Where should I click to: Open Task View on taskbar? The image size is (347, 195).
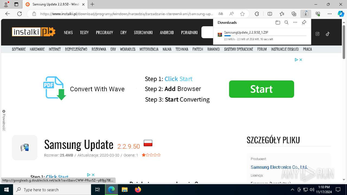point(98,190)
